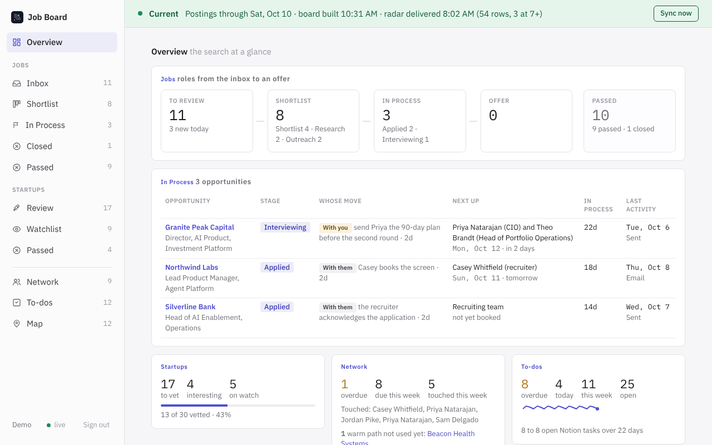
Task: Open the Offer stat card
Action: pyautogui.click(x=526, y=121)
